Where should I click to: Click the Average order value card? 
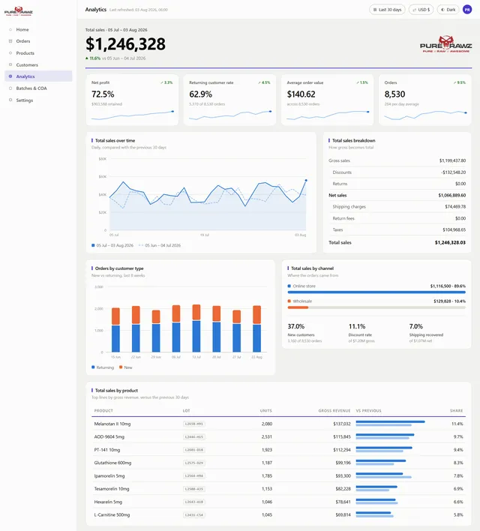click(x=327, y=100)
